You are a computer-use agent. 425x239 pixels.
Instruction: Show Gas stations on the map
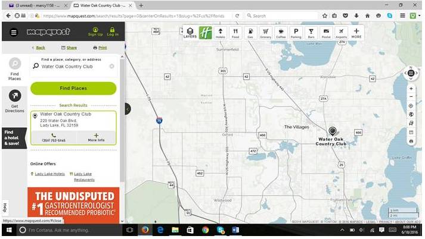pyautogui.click(x=250, y=33)
